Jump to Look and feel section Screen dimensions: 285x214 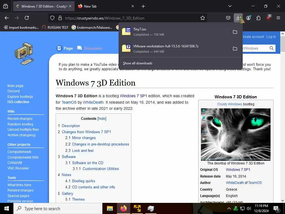pos(83,150)
